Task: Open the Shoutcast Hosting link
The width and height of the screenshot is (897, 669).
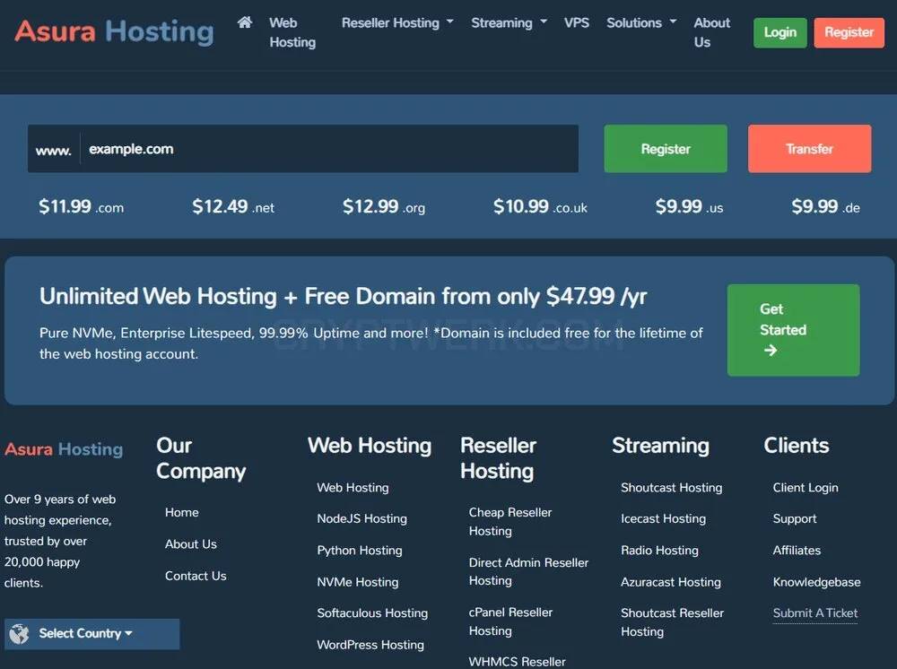Action: (x=671, y=488)
